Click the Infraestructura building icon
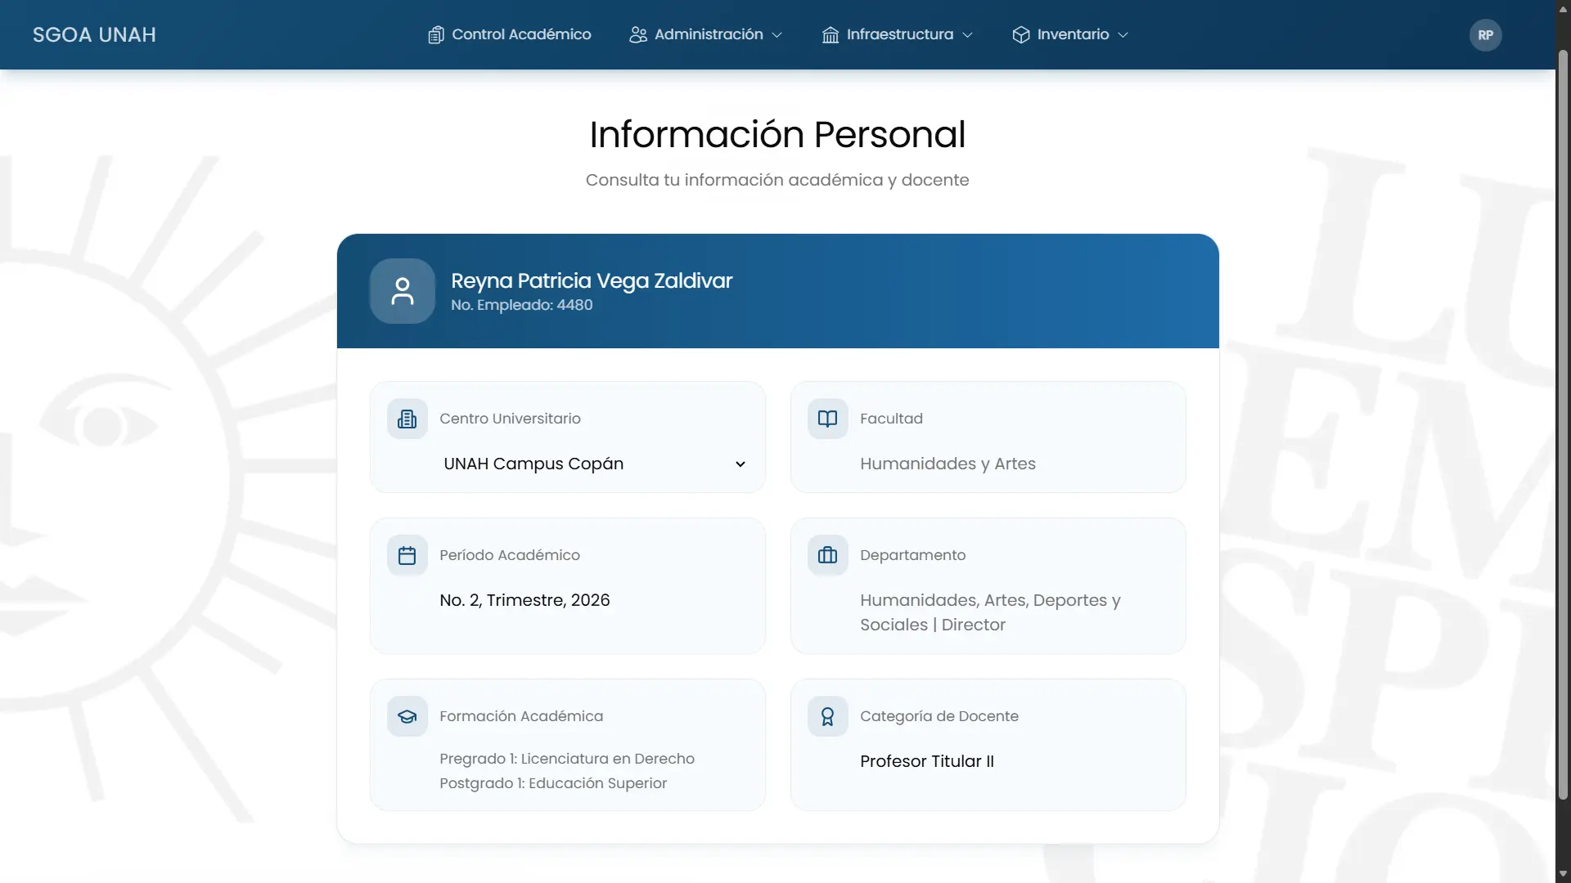The image size is (1571, 883). [x=831, y=35]
